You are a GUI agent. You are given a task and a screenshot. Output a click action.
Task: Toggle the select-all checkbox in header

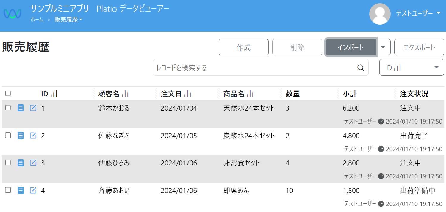(8, 94)
